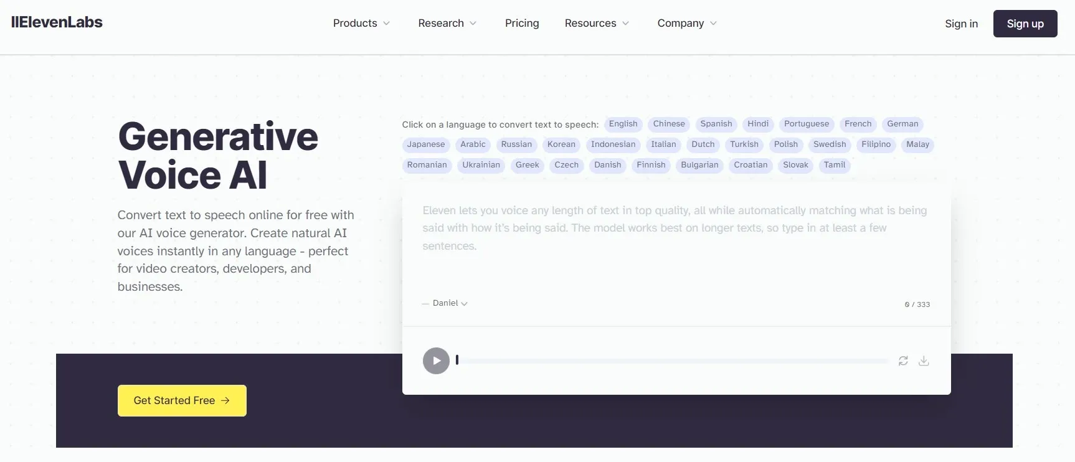Choose Indonesian language

click(613, 144)
